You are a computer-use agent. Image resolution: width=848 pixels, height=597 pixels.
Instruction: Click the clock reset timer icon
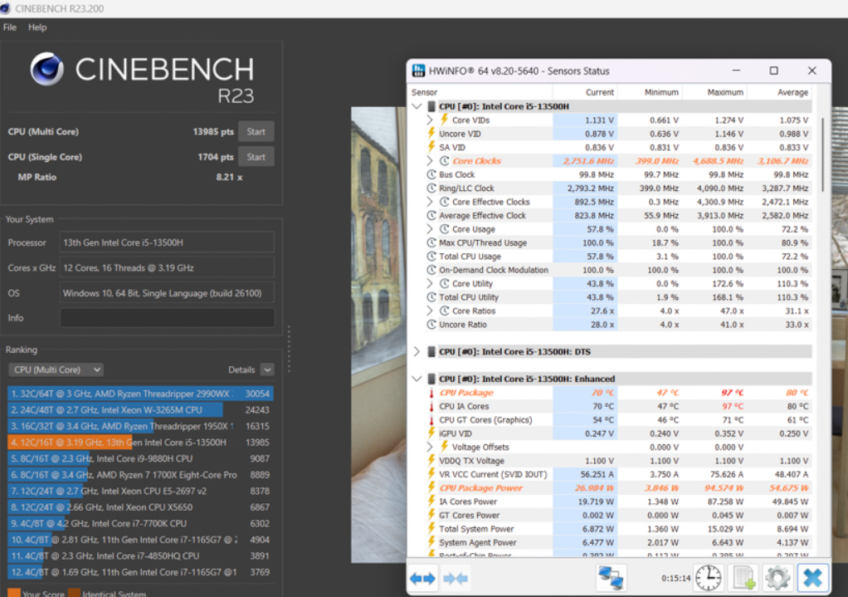708,577
